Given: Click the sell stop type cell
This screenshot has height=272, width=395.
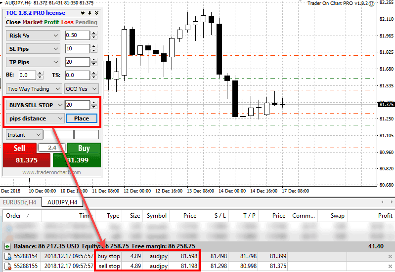Looking at the screenshot, I should point(109,266).
